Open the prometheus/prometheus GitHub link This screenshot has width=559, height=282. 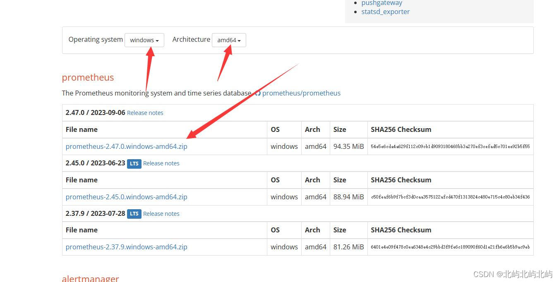[x=301, y=93]
